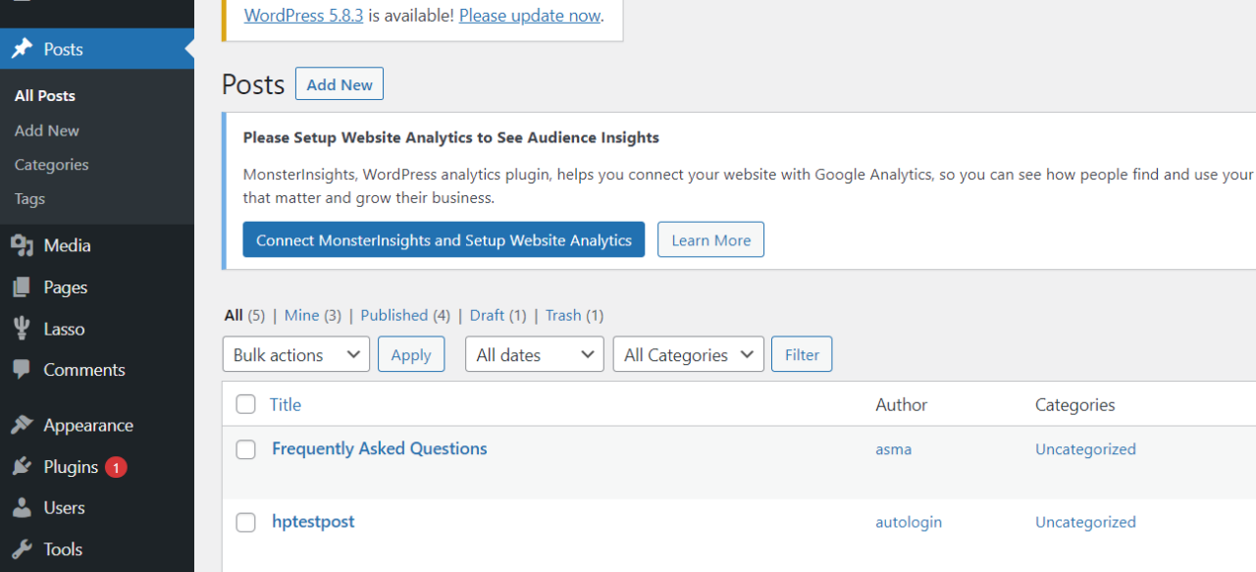Open Tags in the Posts submenu
Viewport: 1256px width, 572px height.
point(30,198)
